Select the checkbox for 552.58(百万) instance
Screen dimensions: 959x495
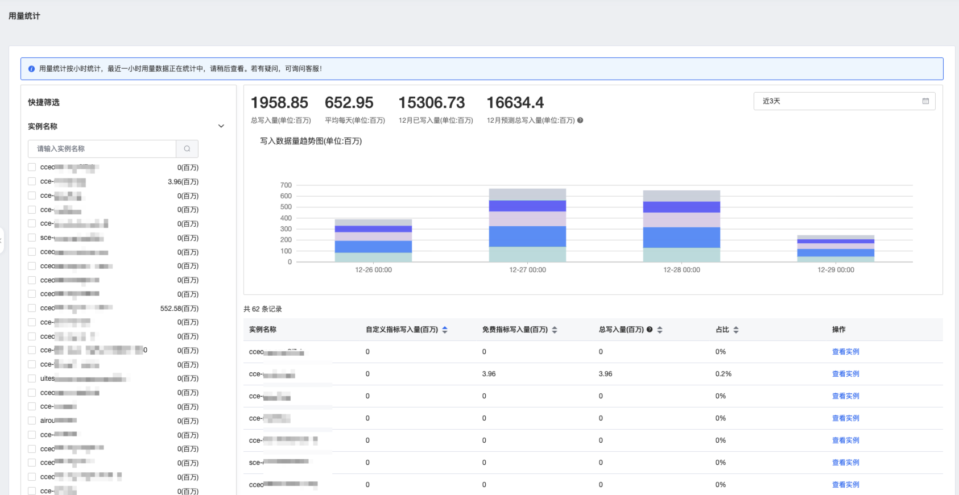click(x=32, y=308)
